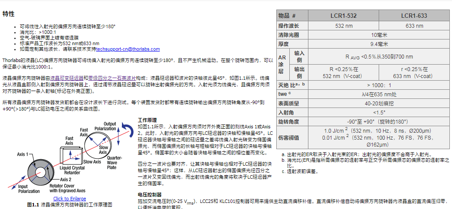
Task: Click the 工作原理 heading
Action: pos(147,120)
